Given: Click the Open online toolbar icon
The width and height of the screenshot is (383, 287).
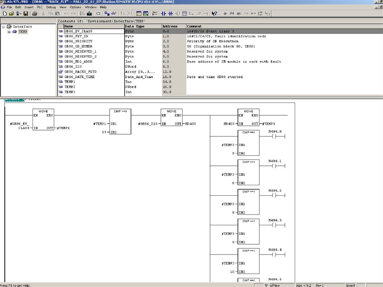Looking at the screenshot, I should (x=19, y=14).
